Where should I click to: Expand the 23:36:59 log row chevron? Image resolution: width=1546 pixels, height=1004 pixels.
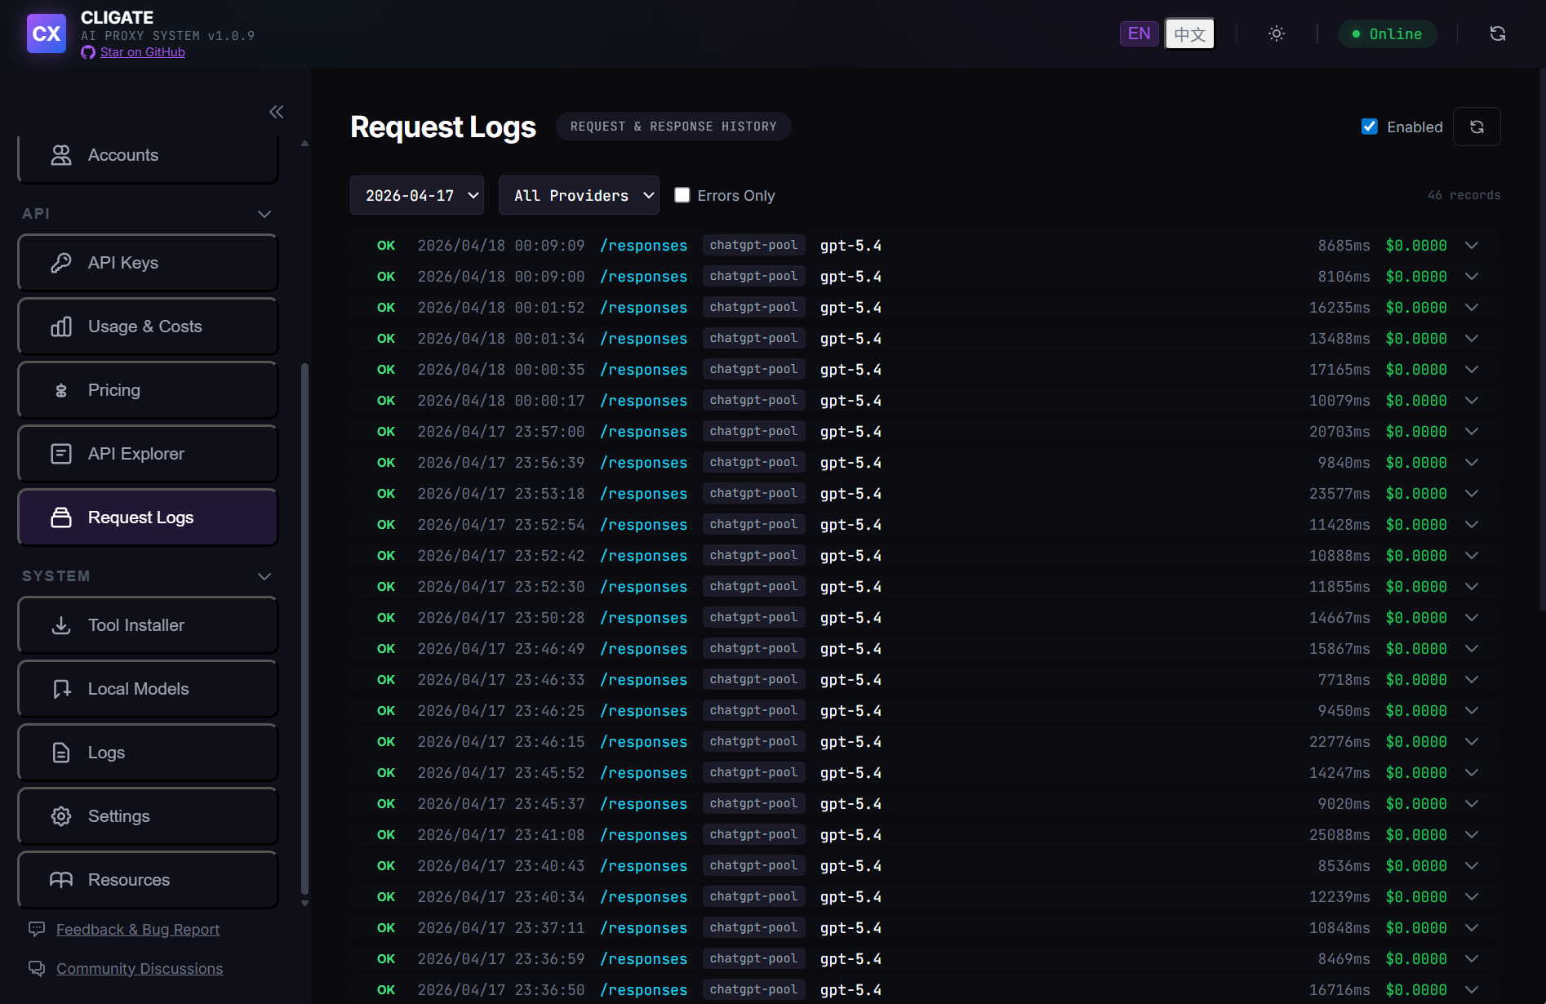(x=1472, y=959)
